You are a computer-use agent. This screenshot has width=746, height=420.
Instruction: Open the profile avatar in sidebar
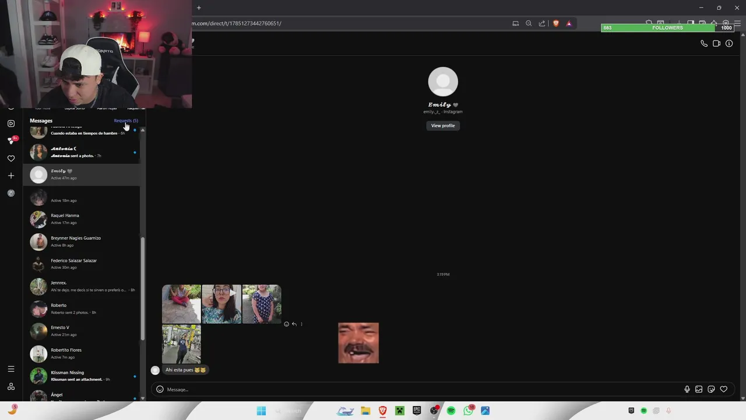point(11,193)
